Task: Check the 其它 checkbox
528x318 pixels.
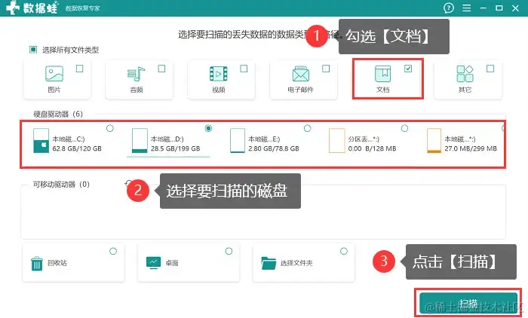Action: [490, 69]
